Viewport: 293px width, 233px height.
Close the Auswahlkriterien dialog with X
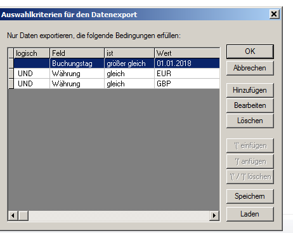click(x=274, y=15)
